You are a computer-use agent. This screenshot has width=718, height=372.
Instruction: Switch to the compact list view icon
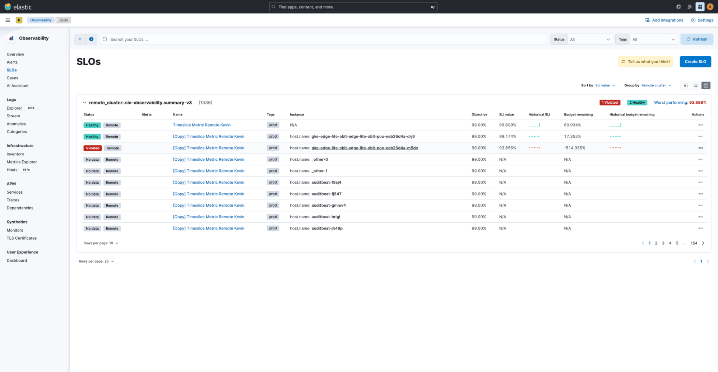click(696, 85)
